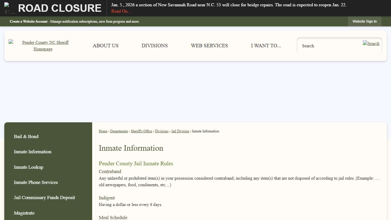Open the DIVISIONS menu

(155, 46)
